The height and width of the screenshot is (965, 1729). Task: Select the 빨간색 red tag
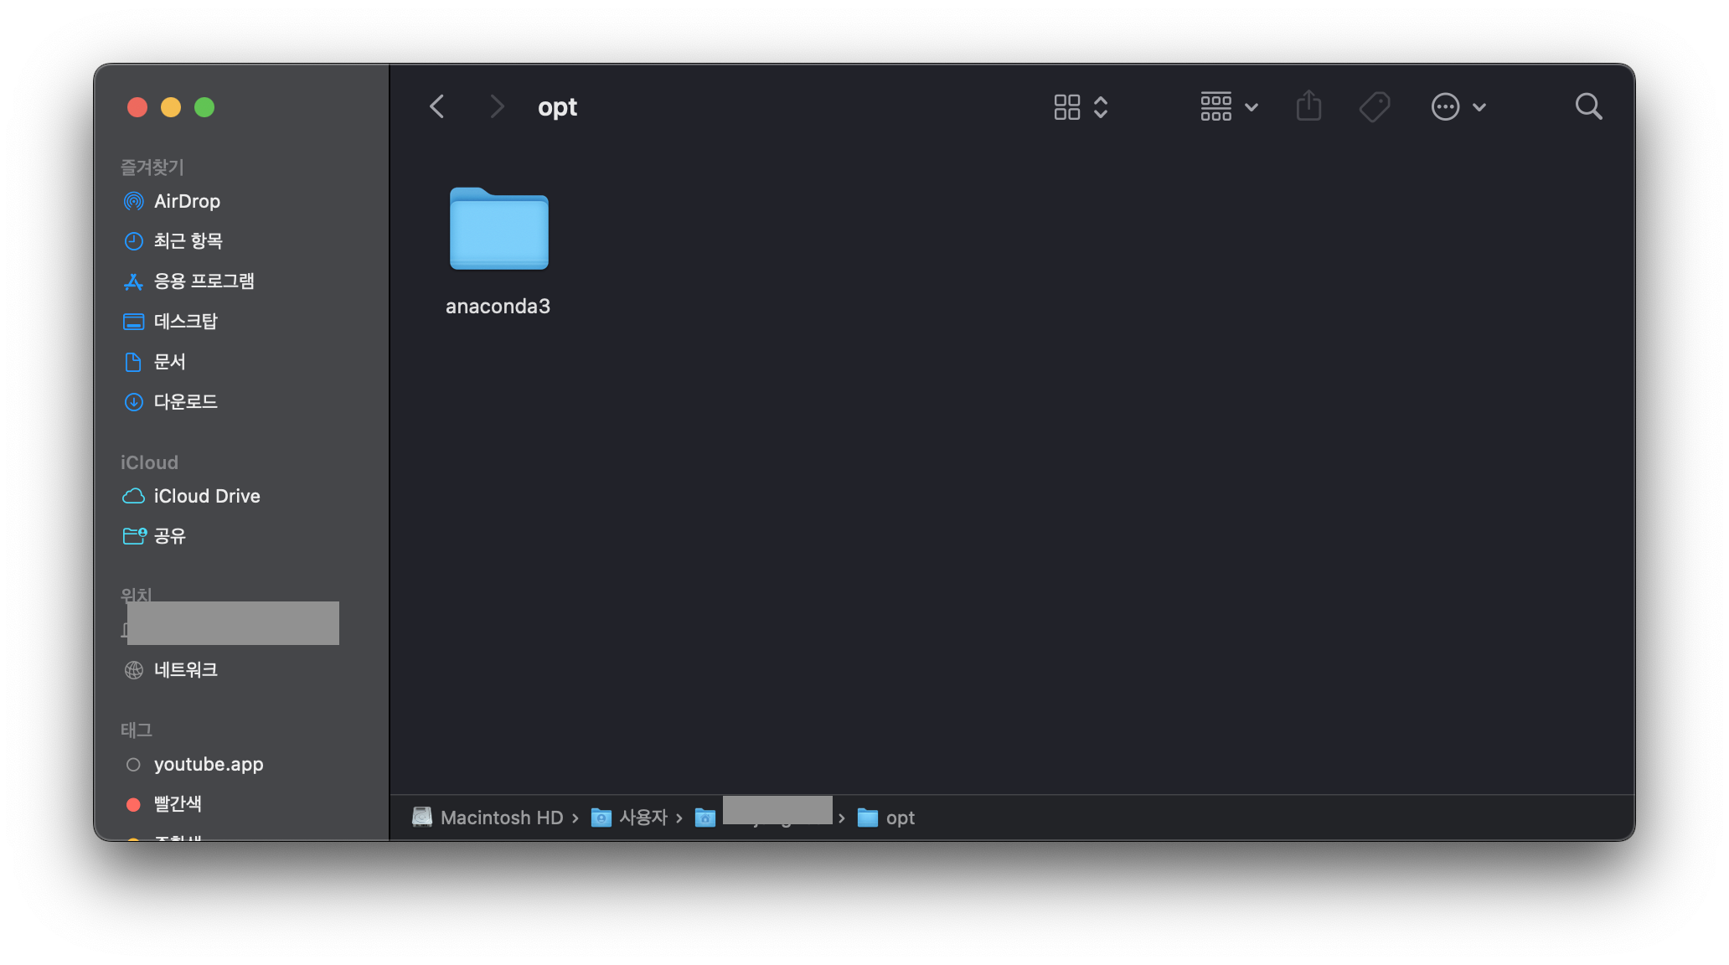pyautogui.click(x=178, y=804)
